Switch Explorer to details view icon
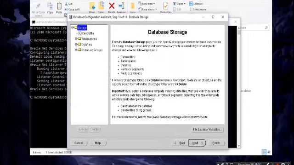The width and height of the screenshot is (294, 165). [x=264, y=152]
